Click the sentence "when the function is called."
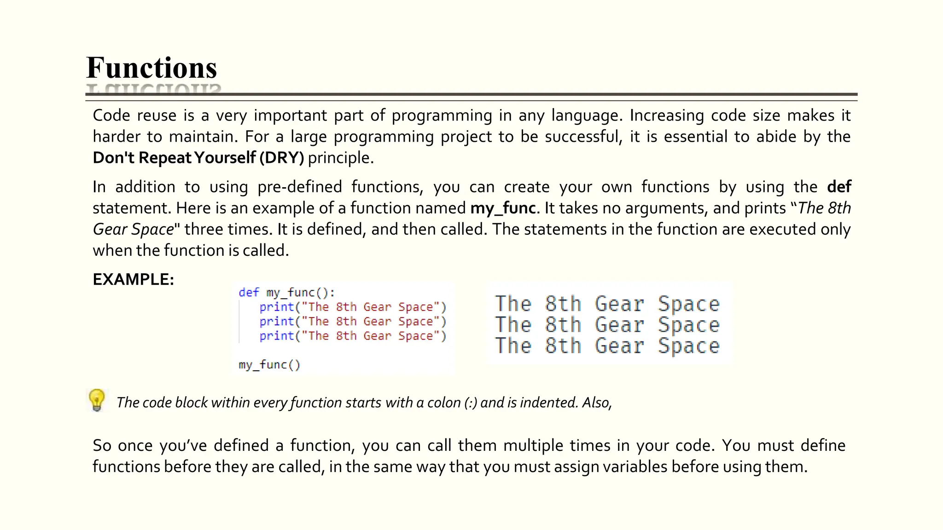 [191, 250]
